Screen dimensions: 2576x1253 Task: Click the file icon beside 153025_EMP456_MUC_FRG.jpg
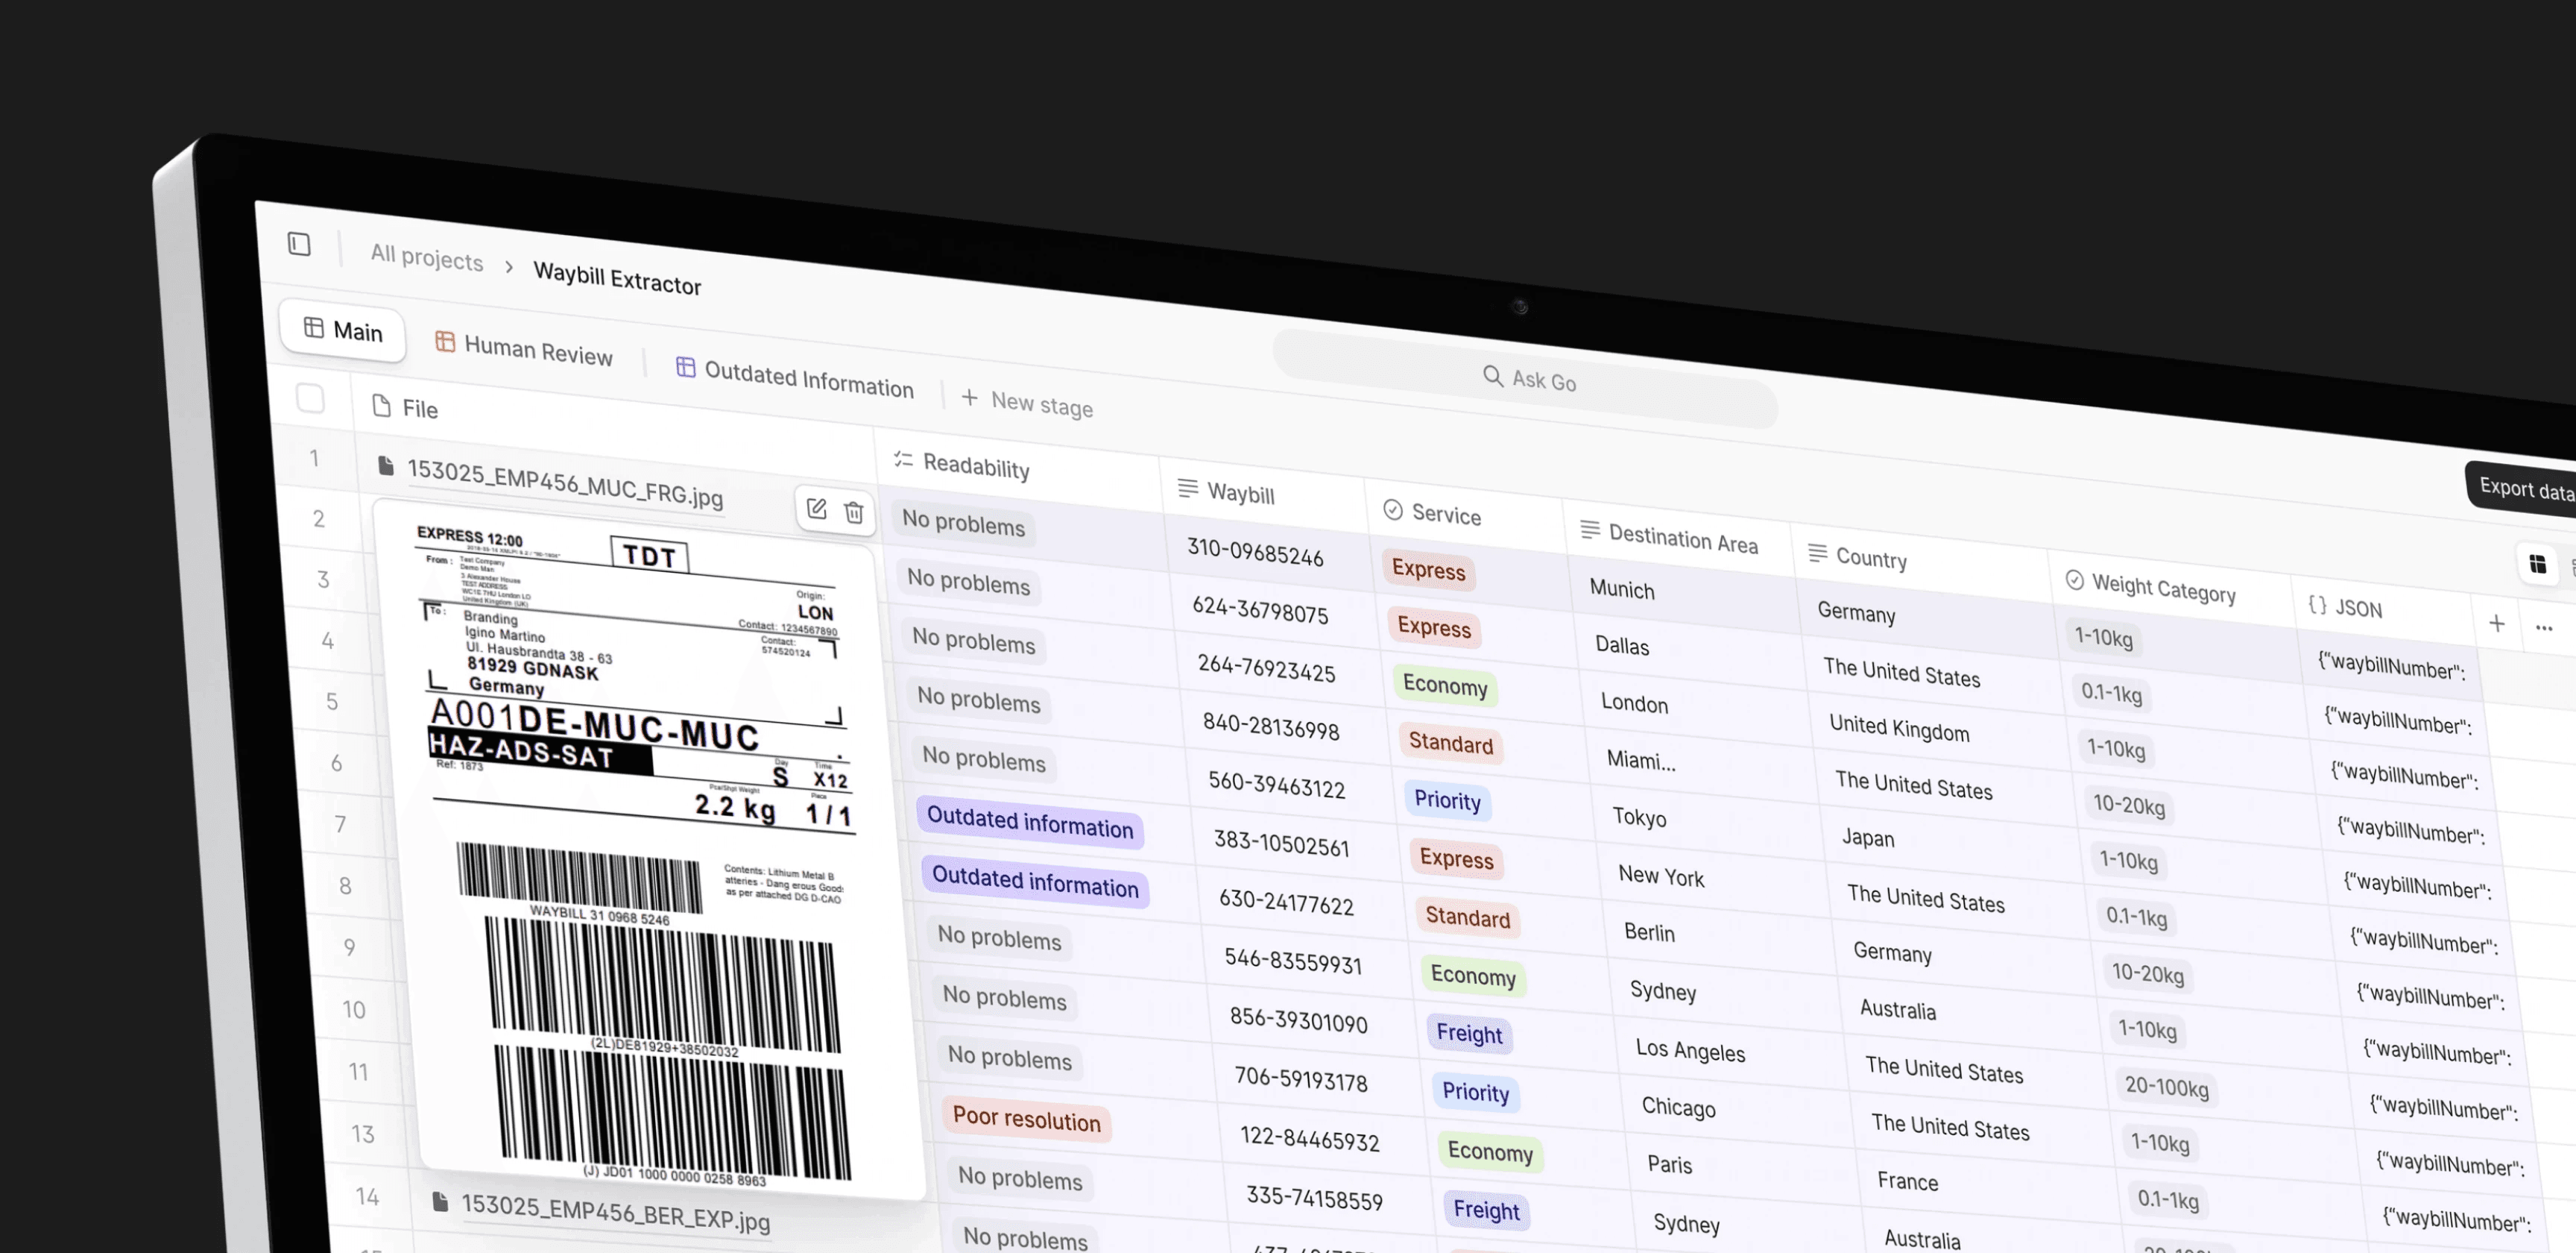click(x=385, y=465)
